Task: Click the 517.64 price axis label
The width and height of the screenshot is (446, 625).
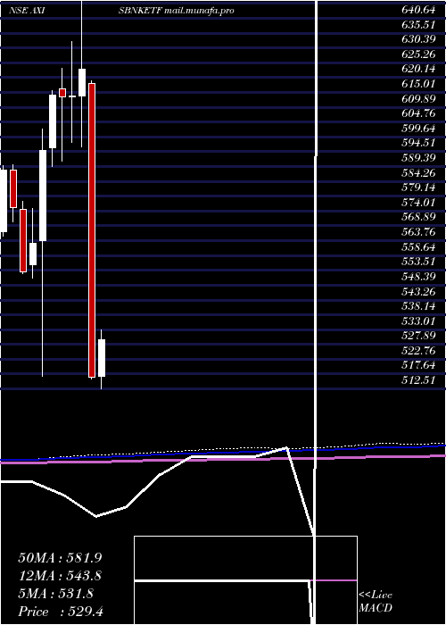Action: point(417,366)
